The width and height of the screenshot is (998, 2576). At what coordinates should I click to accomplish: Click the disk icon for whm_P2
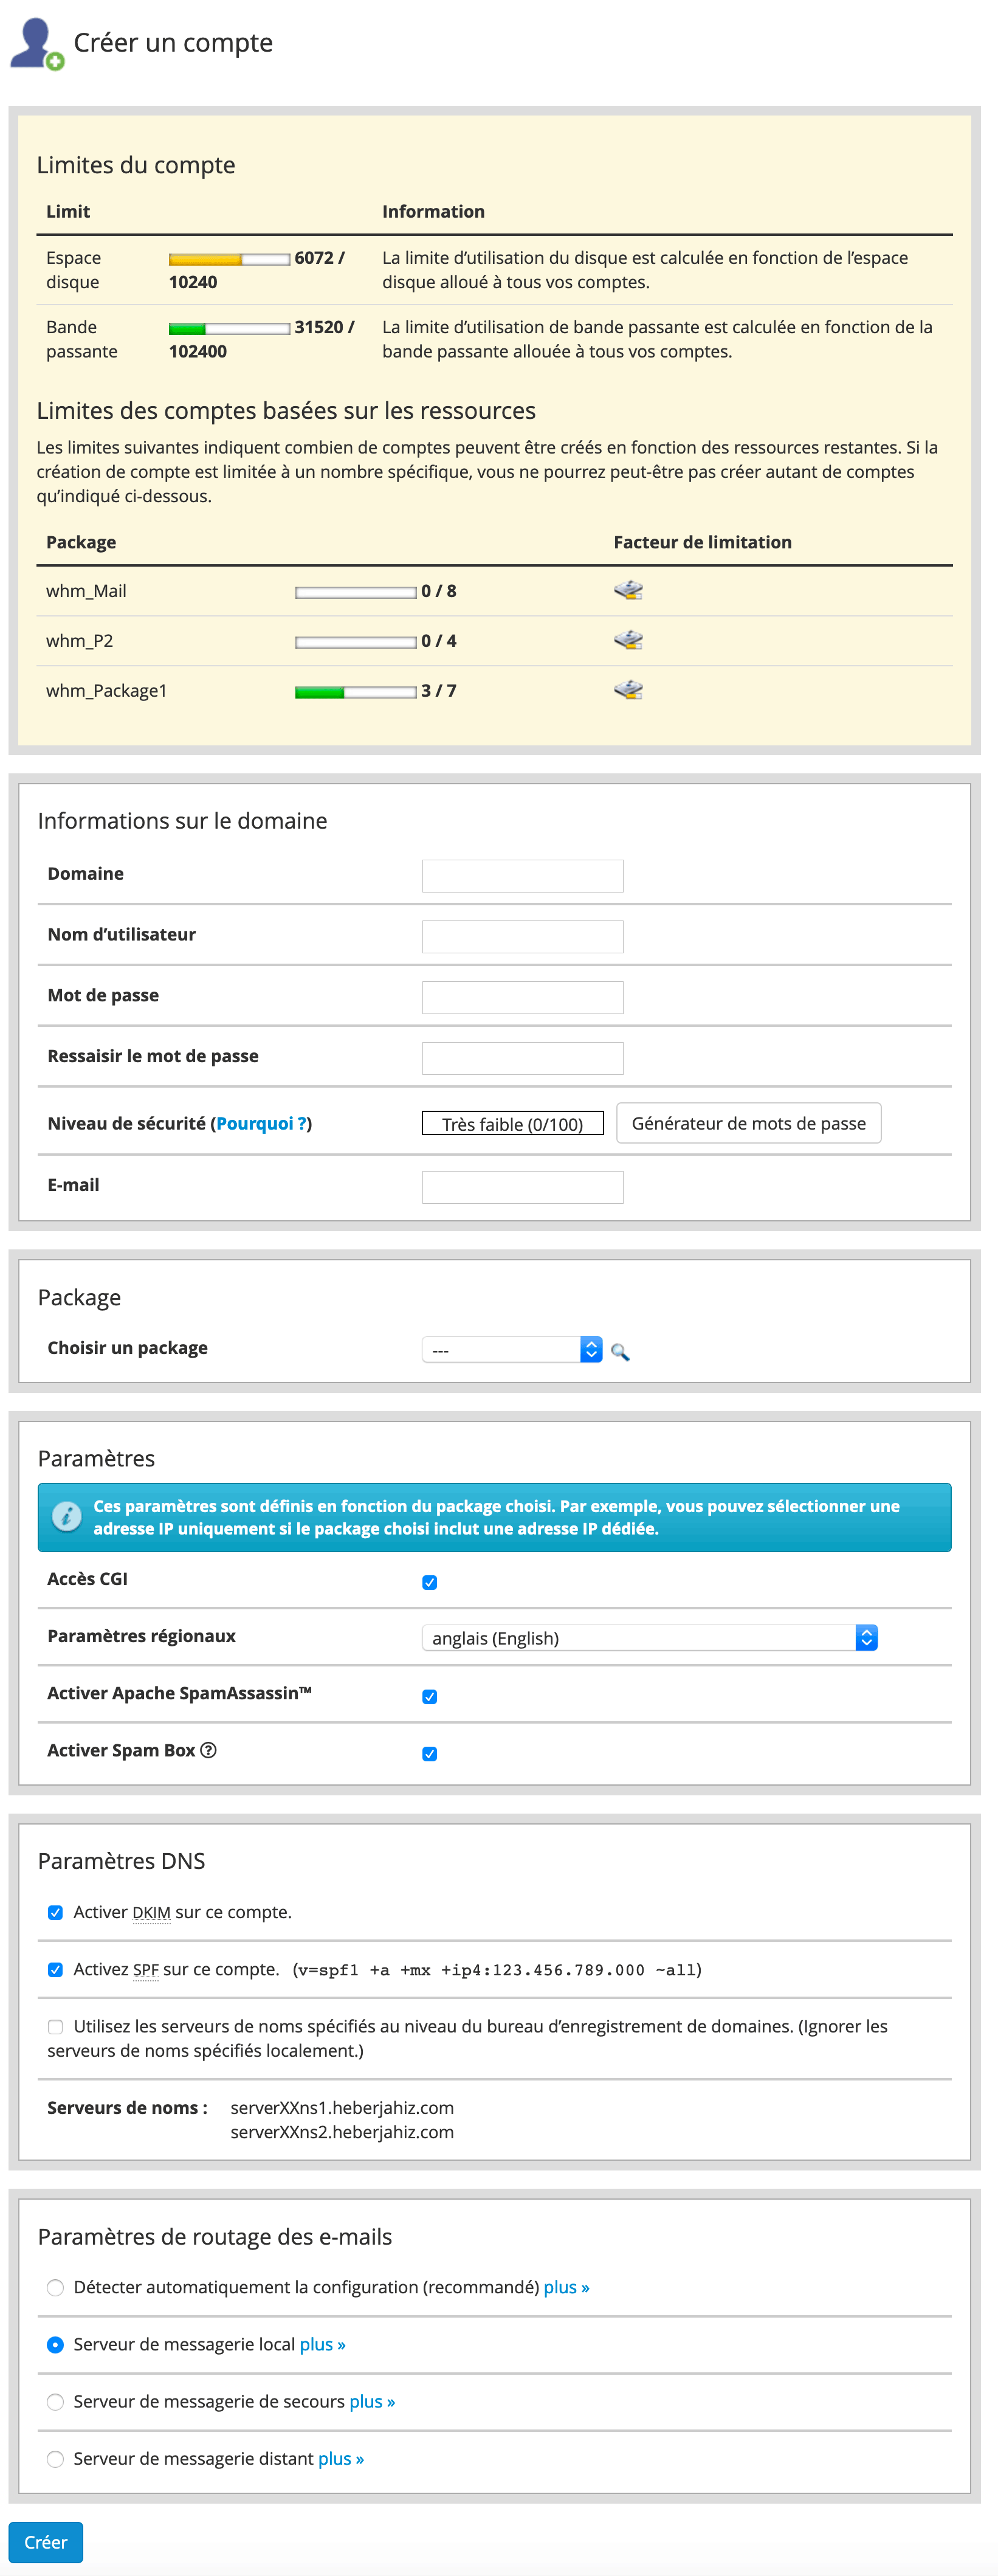pyautogui.click(x=628, y=640)
